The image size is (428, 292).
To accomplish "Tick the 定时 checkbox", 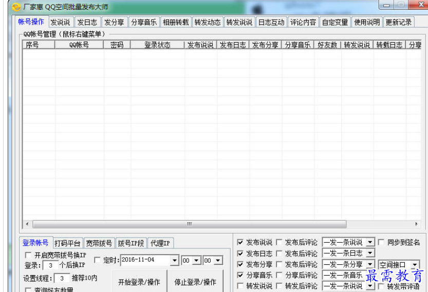I will point(97,260).
